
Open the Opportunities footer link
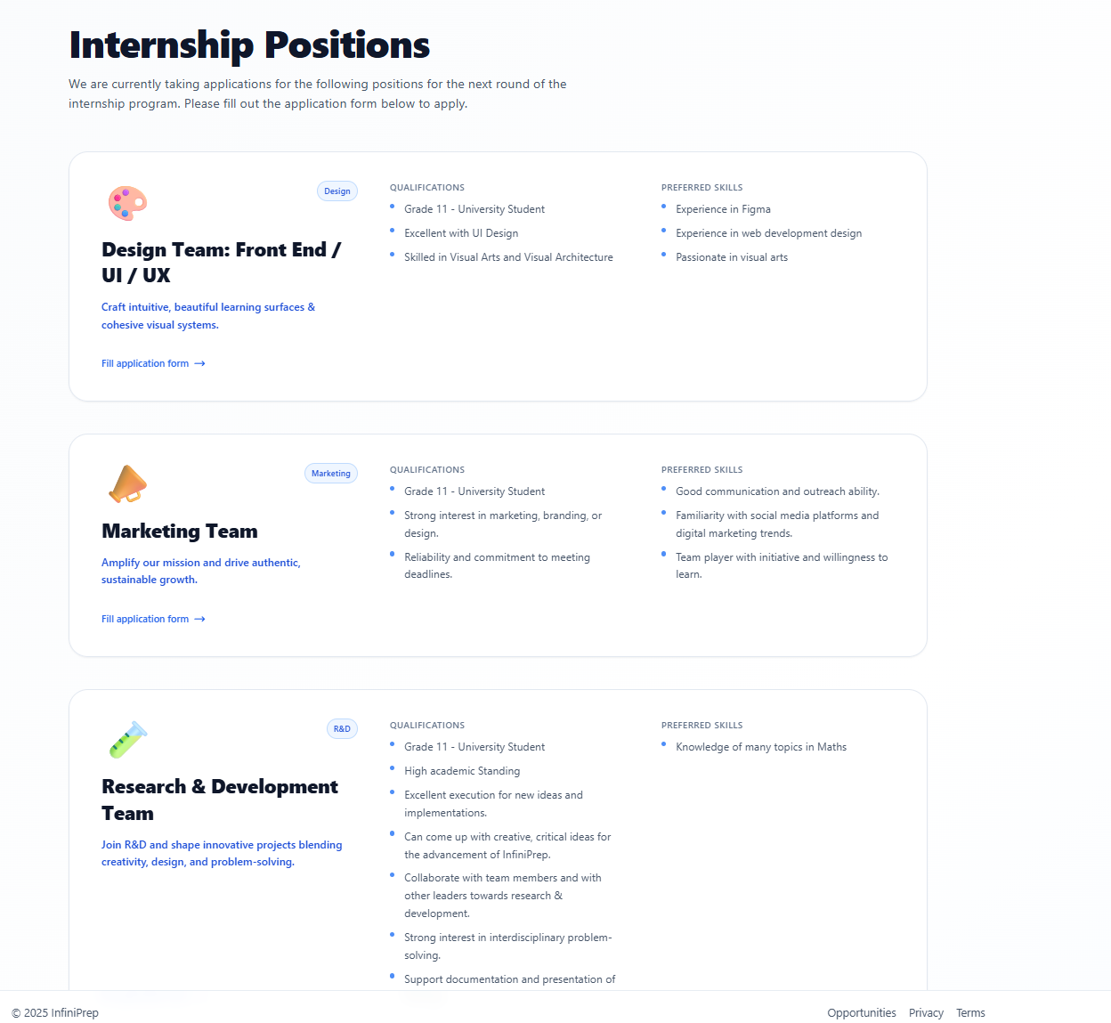[862, 1013]
